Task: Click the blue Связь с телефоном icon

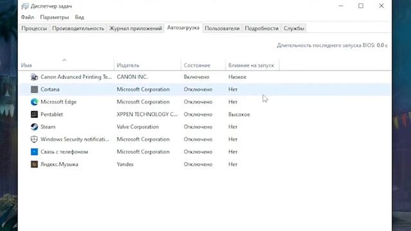Action: pyautogui.click(x=34, y=152)
